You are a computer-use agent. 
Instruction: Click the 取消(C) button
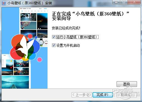pos(127,95)
